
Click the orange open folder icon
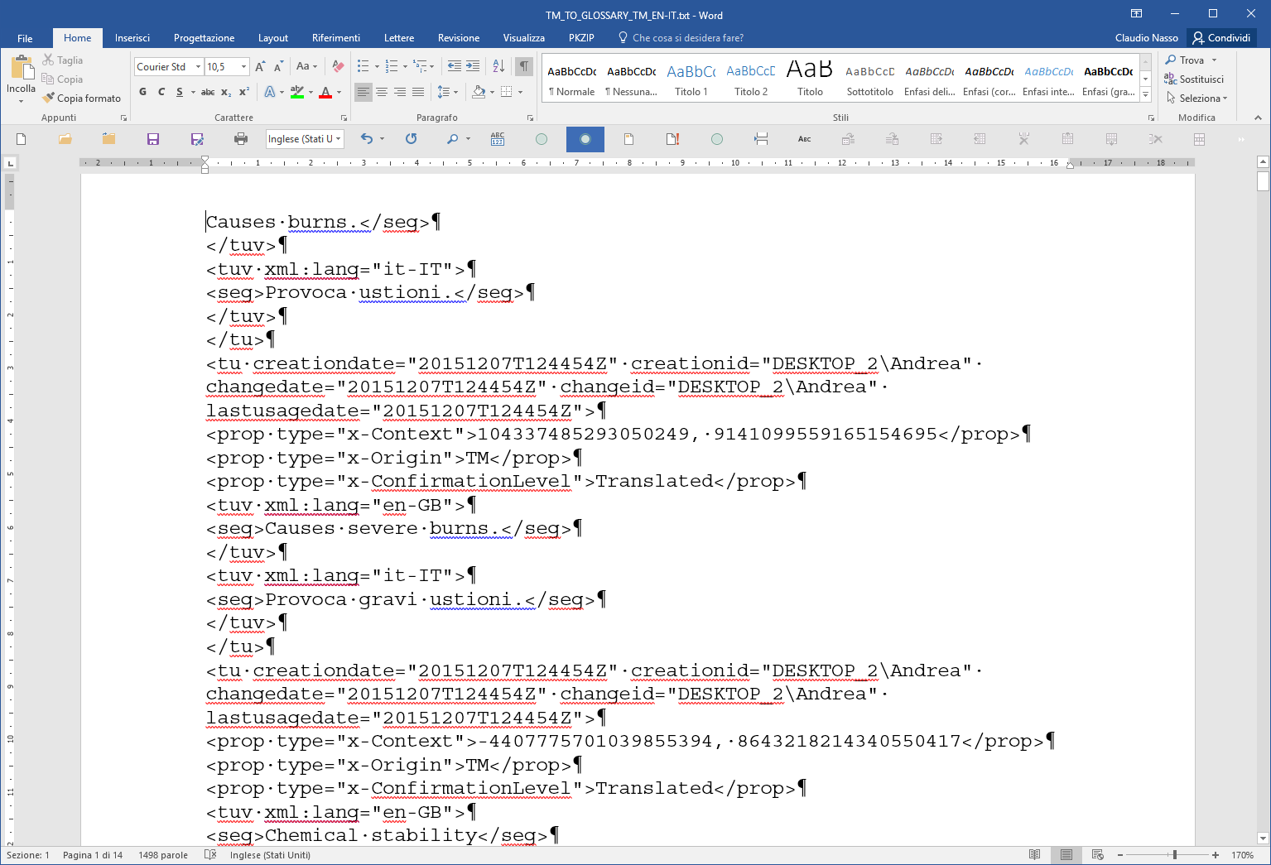coord(65,139)
